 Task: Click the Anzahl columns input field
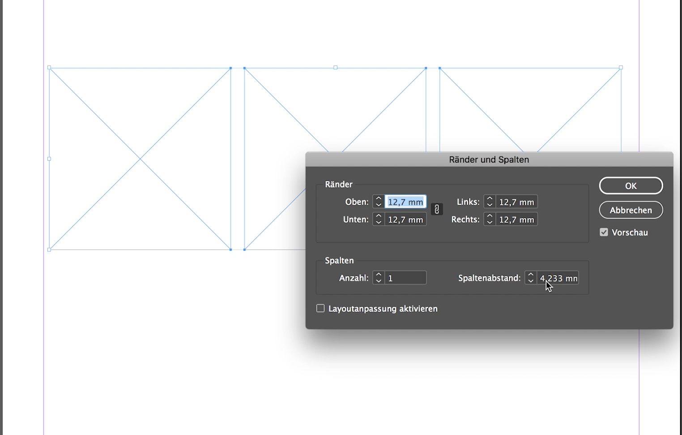coord(405,278)
